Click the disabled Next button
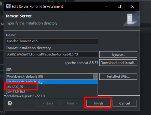Image resolution: width=151 pixels, height=115 pixels. click(x=72, y=103)
